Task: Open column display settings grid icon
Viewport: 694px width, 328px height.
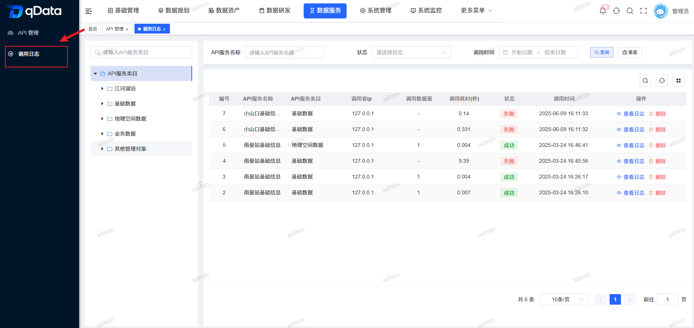Action: pyautogui.click(x=679, y=81)
